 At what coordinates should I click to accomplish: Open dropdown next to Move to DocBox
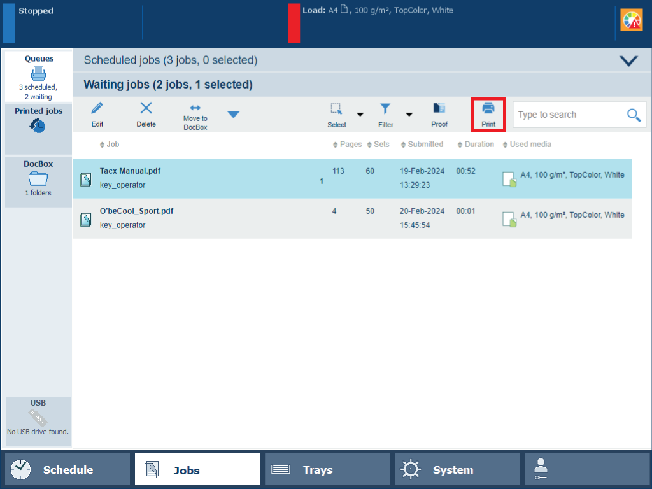click(234, 115)
